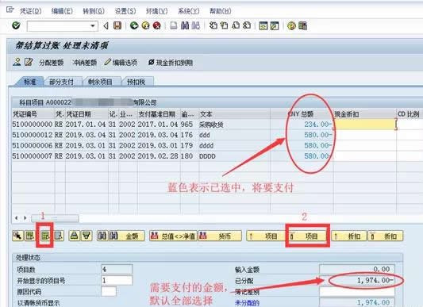Click the Deselect All icon button
The image size is (423, 307).
pos(59,236)
